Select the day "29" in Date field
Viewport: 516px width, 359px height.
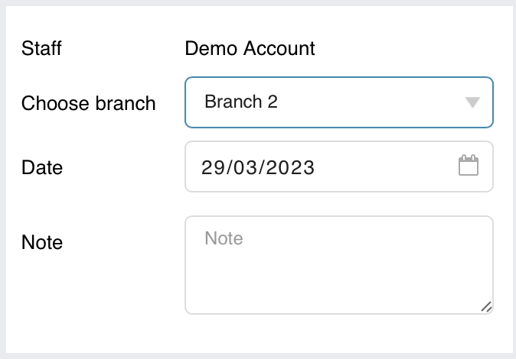pos(211,167)
